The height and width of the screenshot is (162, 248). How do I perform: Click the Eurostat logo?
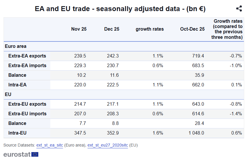click(21, 154)
